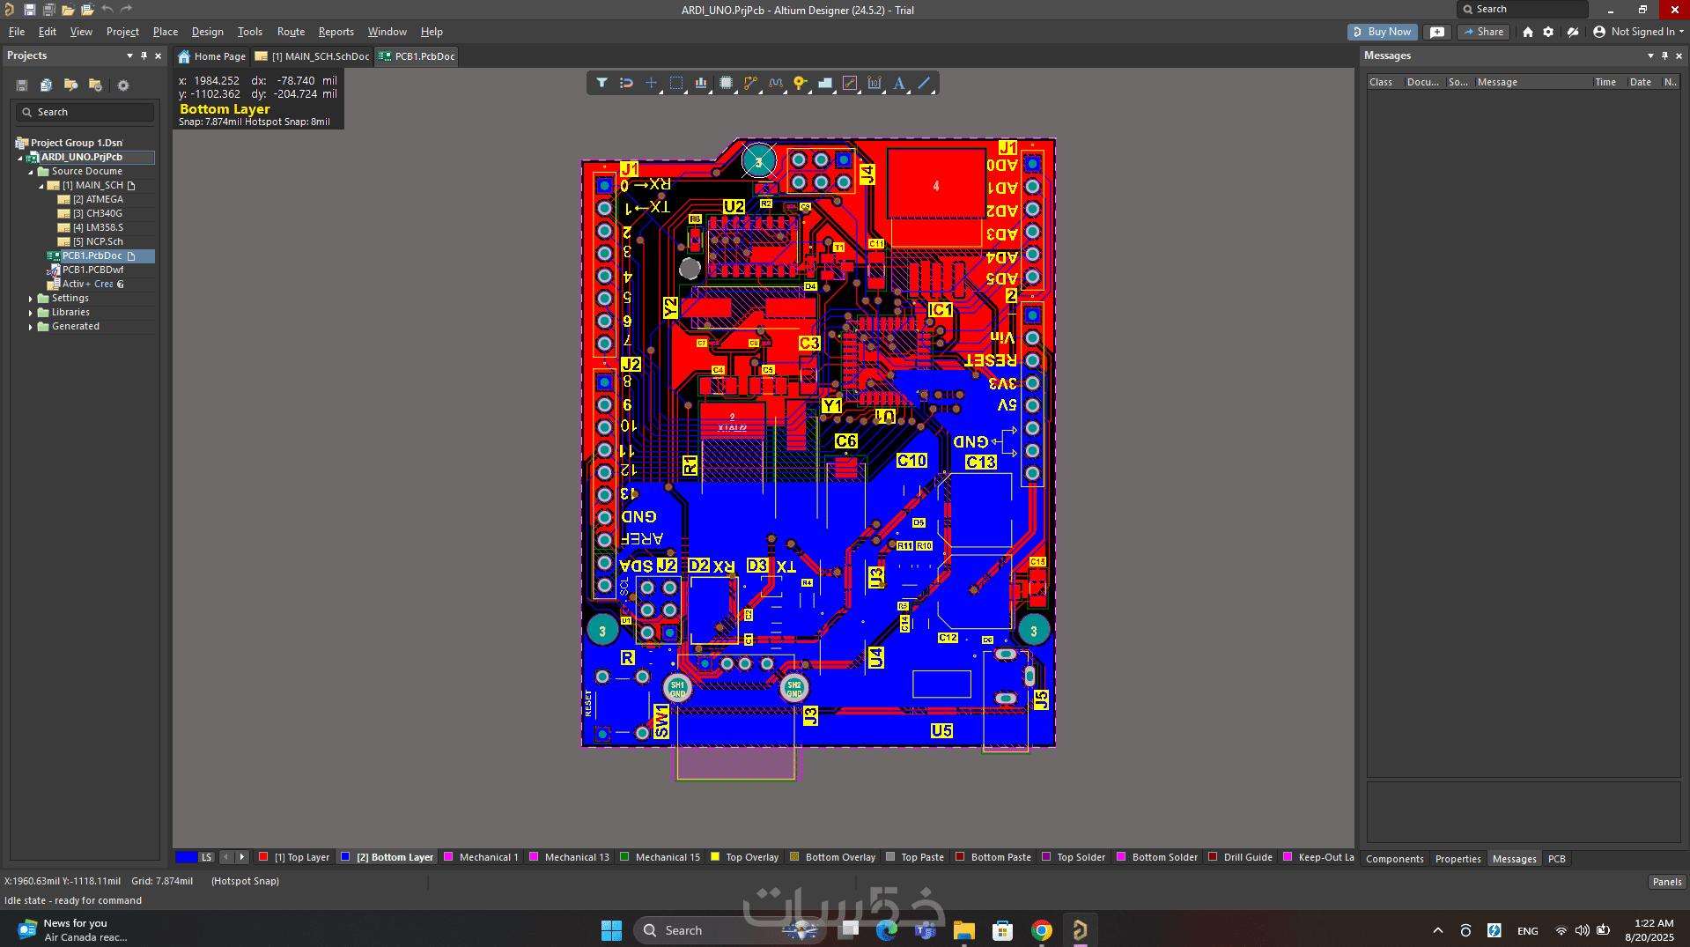Image resolution: width=1690 pixels, height=947 pixels.
Task: Expand the Generated folder
Action: point(31,327)
